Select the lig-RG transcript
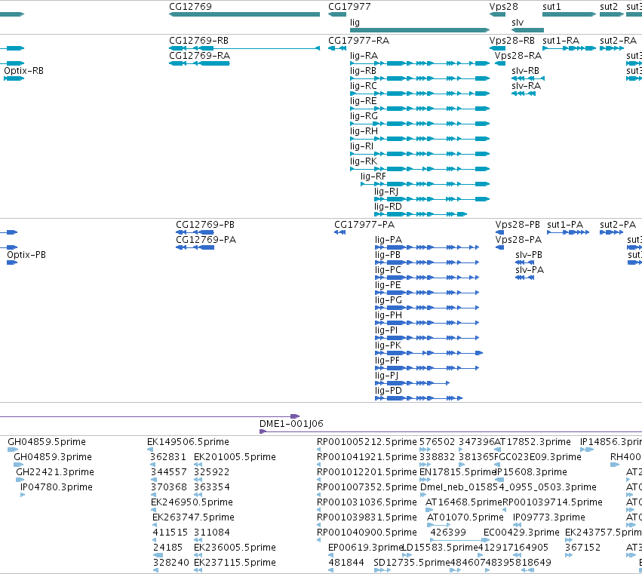The height and width of the screenshot is (574, 642). click(419, 124)
